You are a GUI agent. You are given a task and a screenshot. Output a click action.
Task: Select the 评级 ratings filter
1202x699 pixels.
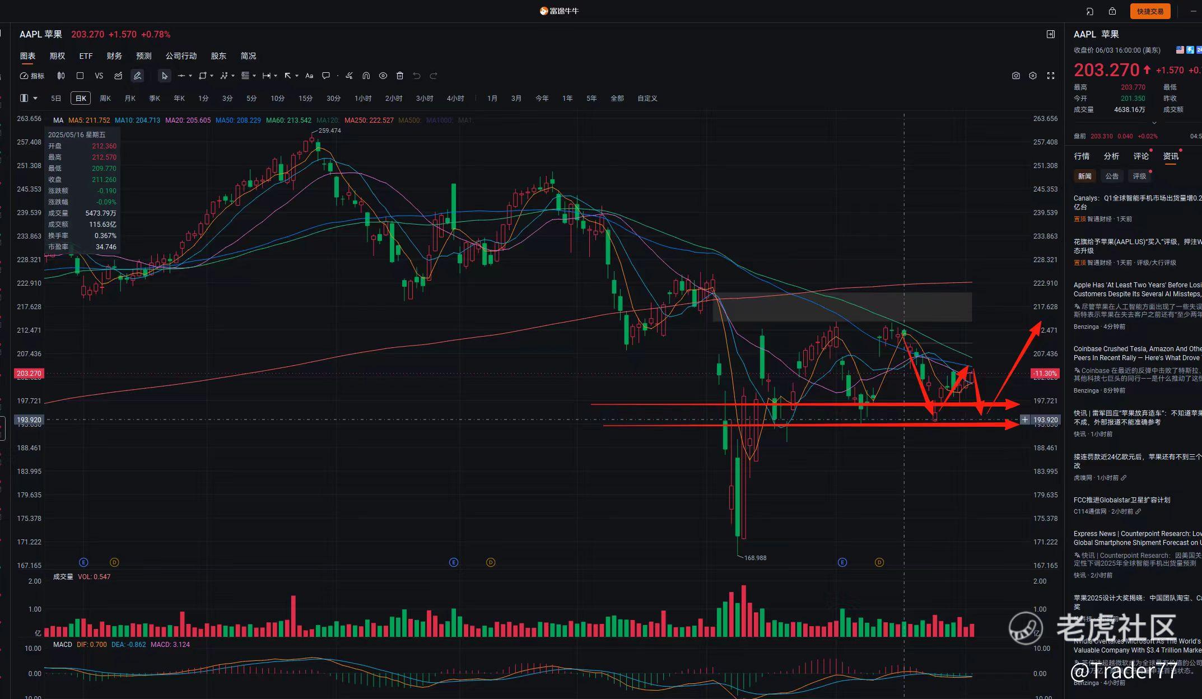[1139, 176]
